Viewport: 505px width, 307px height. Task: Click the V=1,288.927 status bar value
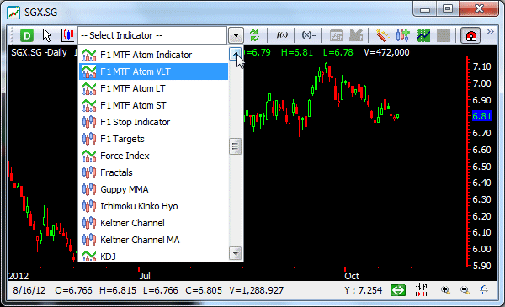pyautogui.click(x=257, y=290)
